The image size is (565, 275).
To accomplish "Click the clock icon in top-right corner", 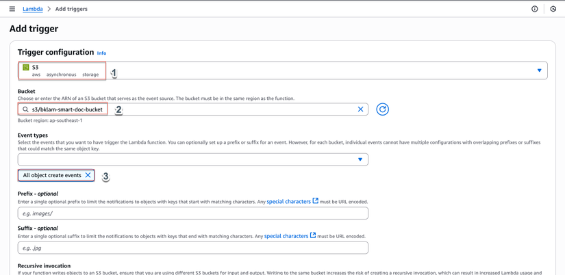I will click(x=553, y=9).
